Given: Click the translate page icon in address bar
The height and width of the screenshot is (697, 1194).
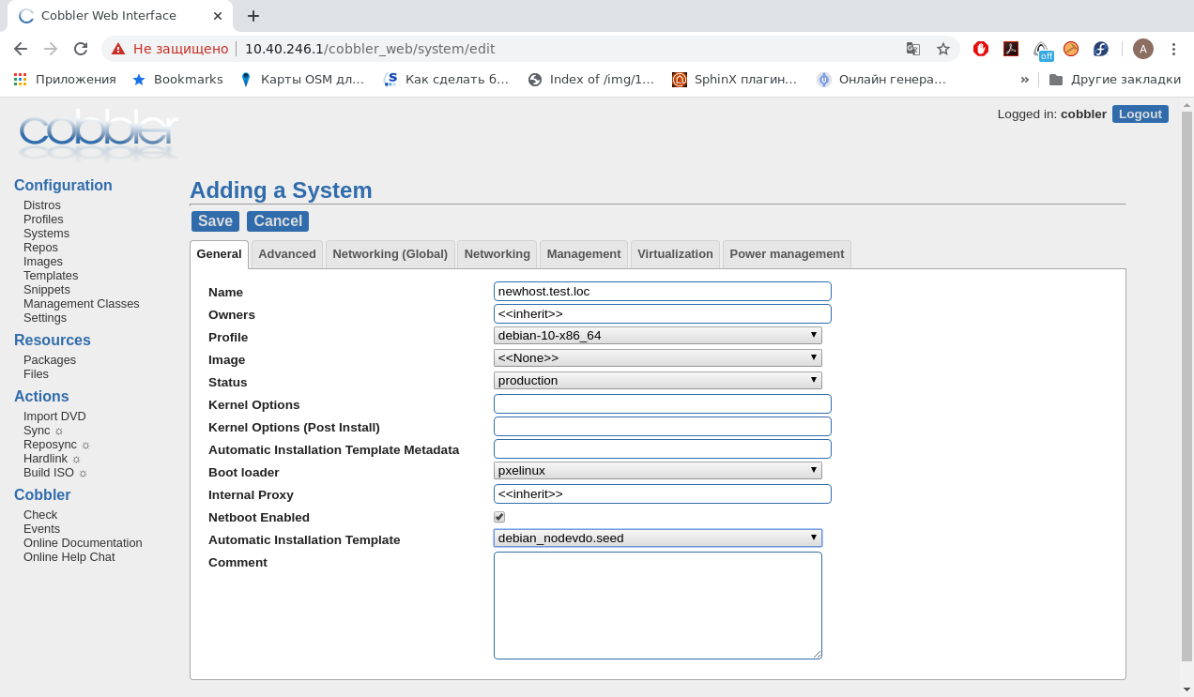Looking at the screenshot, I should point(912,49).
